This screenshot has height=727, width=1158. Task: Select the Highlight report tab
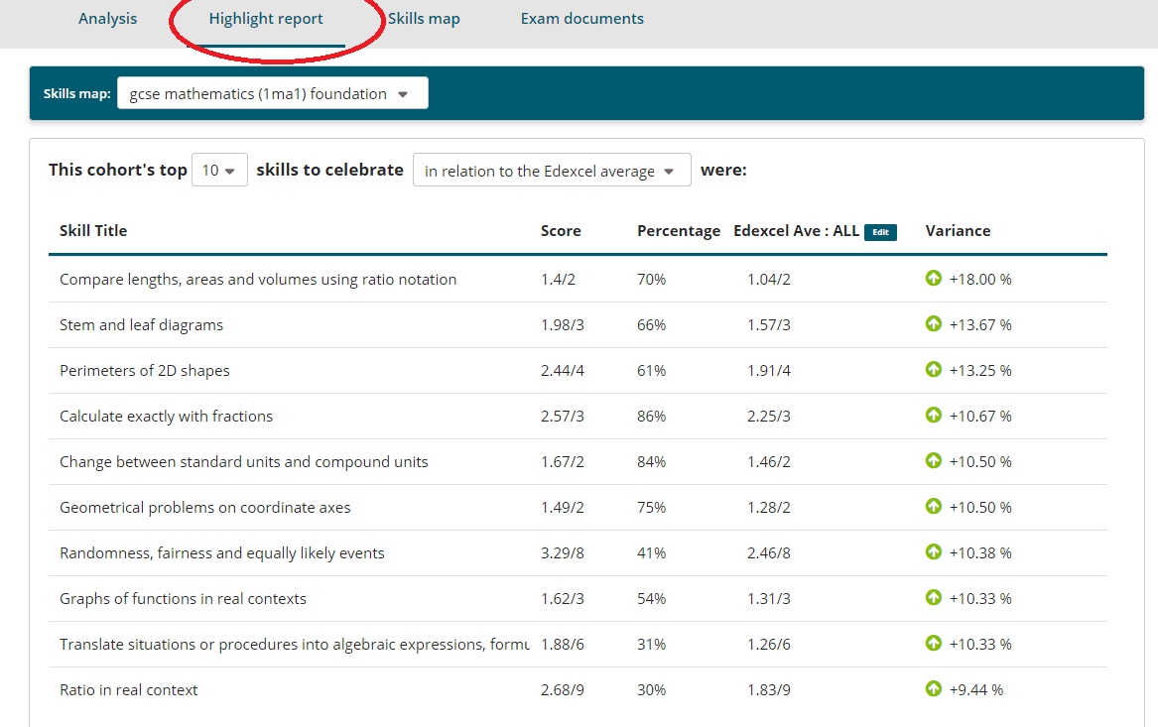coord(266,19)
